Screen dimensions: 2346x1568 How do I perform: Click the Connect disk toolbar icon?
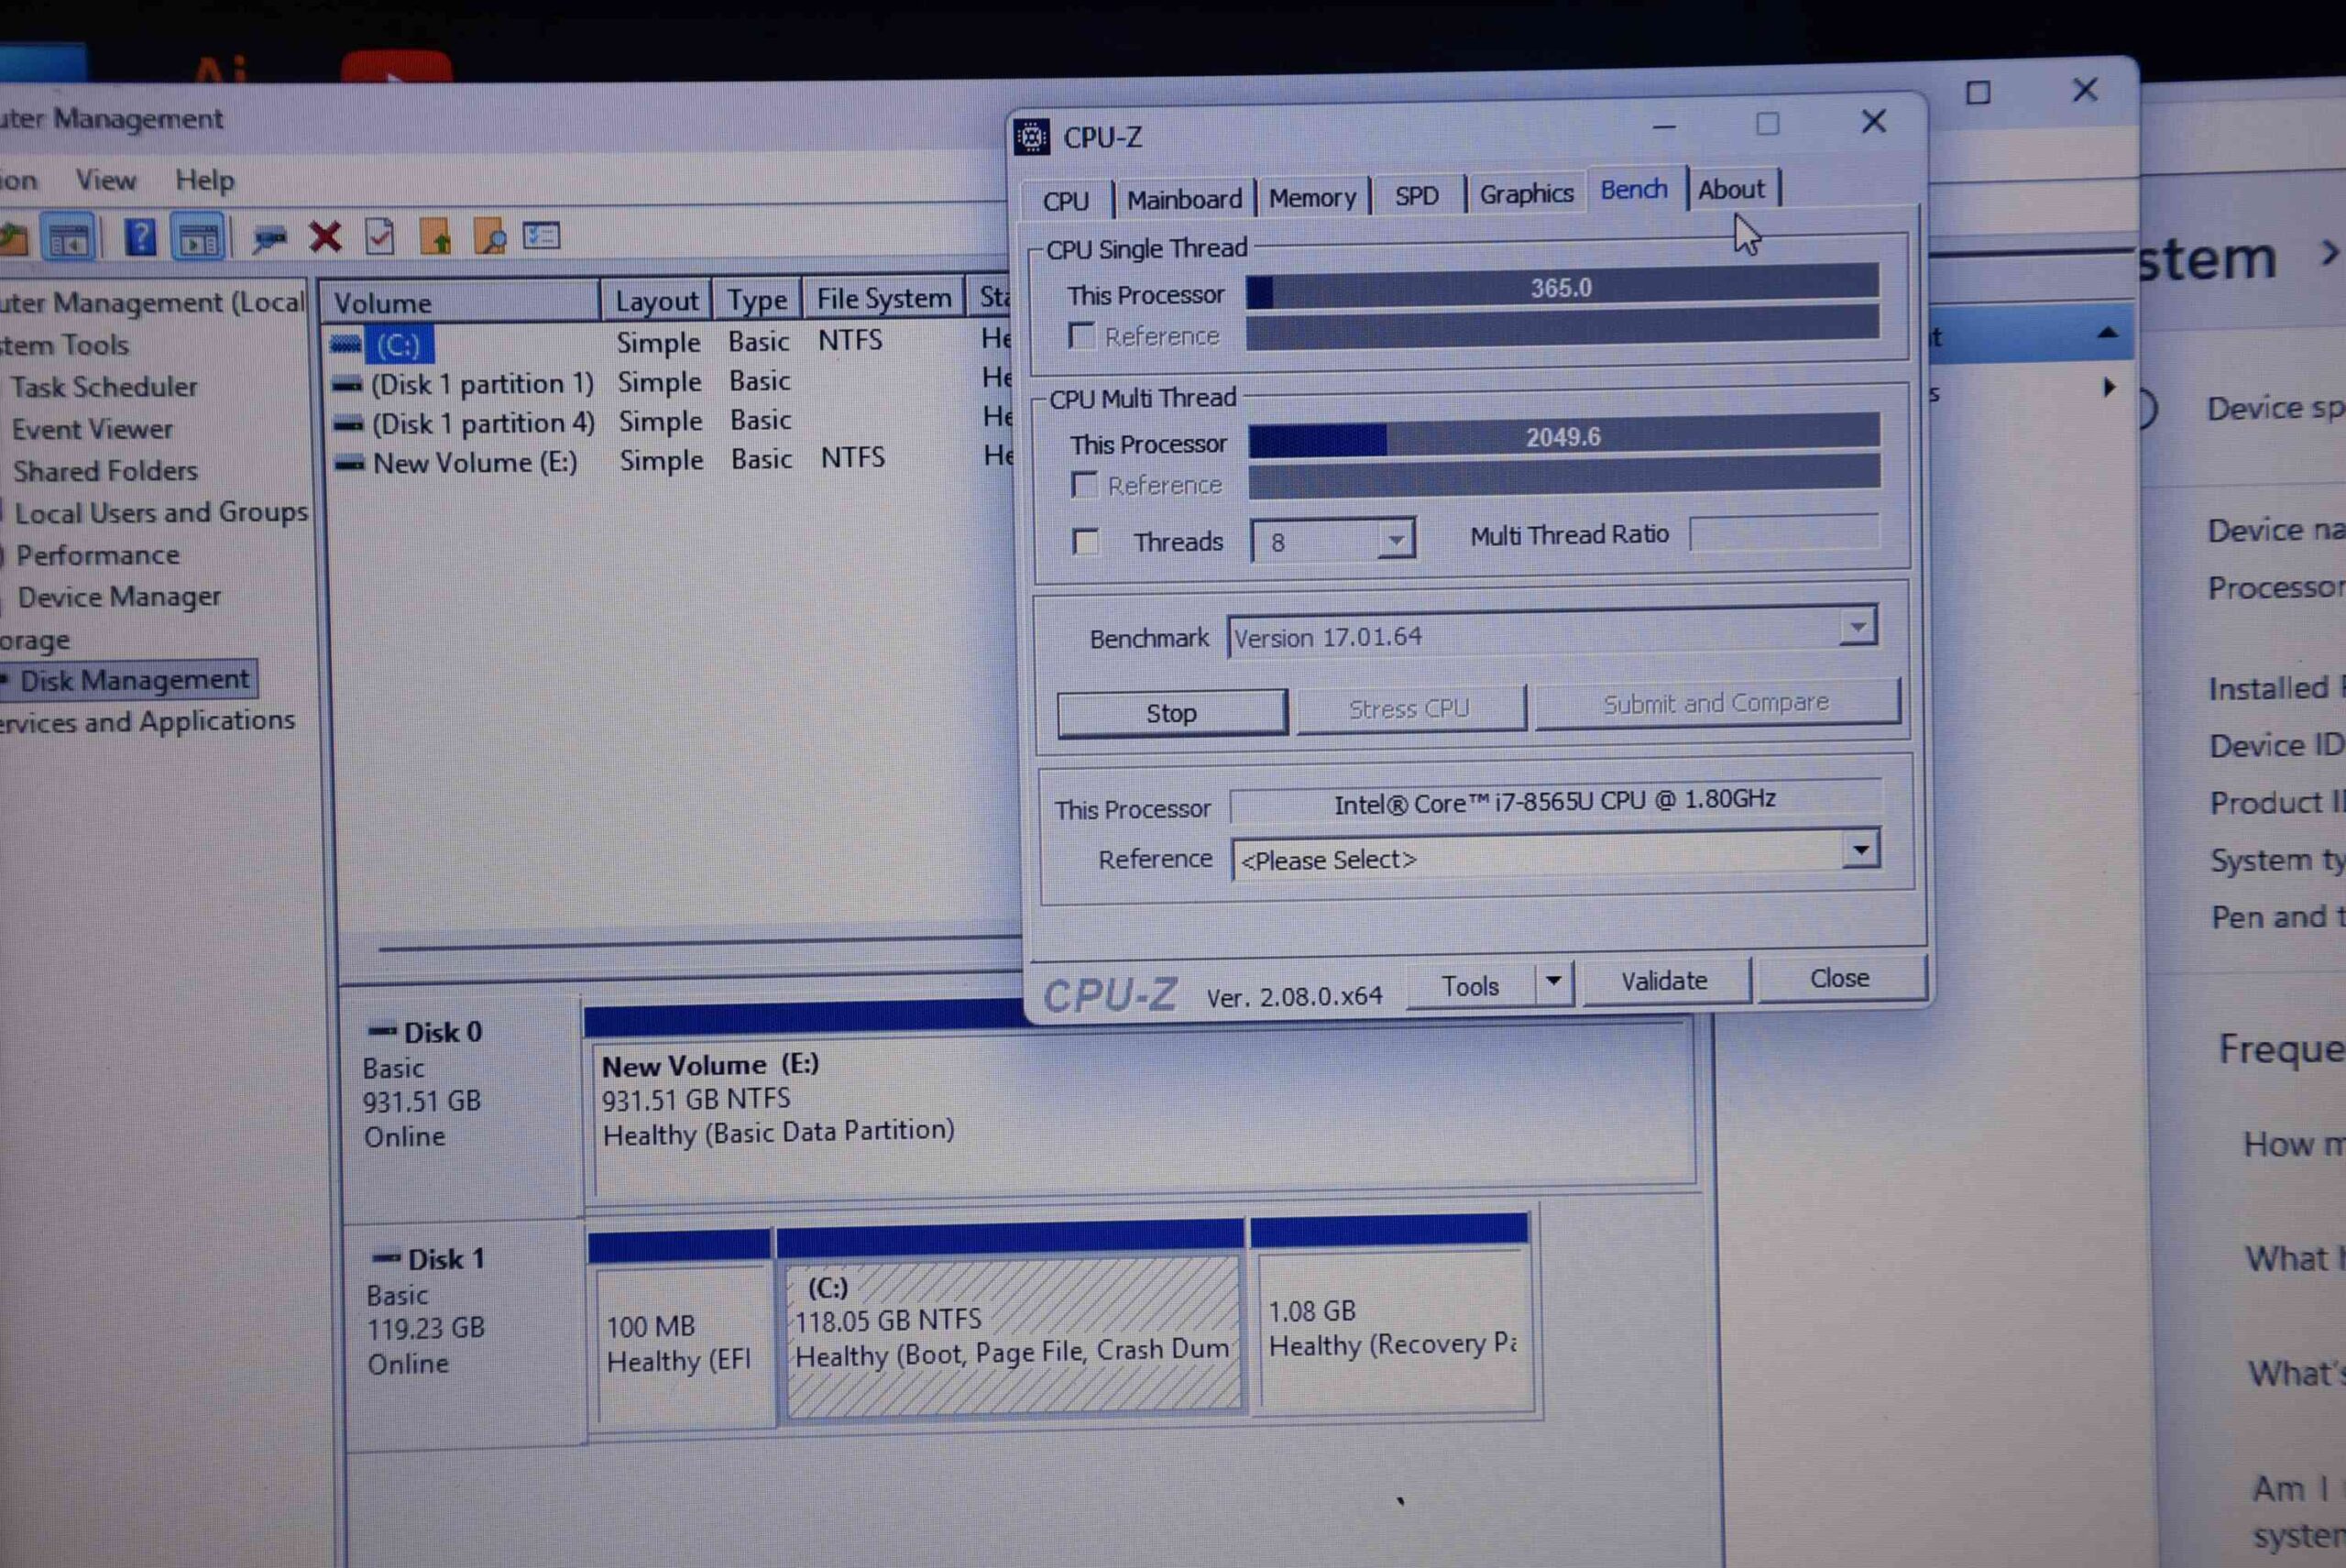(268, 238)
